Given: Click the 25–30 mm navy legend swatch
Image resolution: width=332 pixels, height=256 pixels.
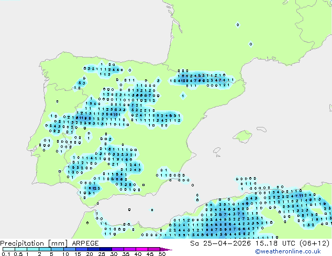Looking at the screenshot, I should (x=105, y=249).
